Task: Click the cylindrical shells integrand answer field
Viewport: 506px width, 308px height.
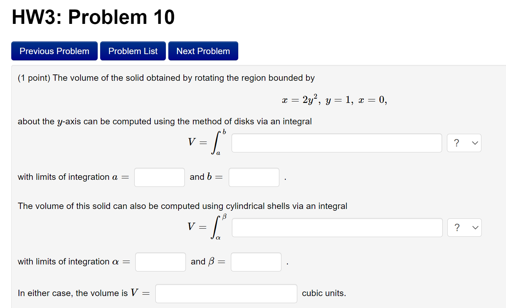Action: click(337, 228)
